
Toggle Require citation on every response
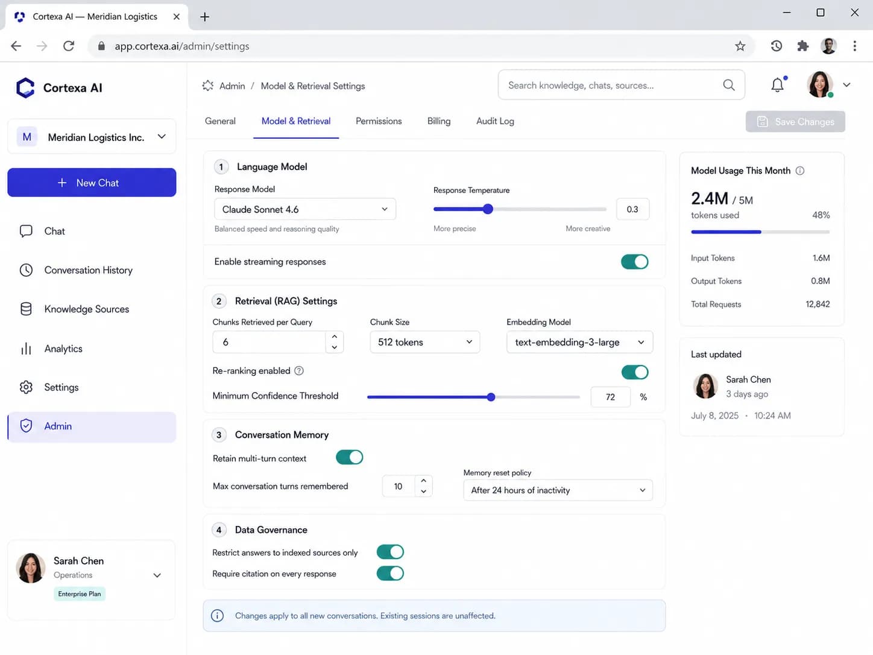pos(390,573)
